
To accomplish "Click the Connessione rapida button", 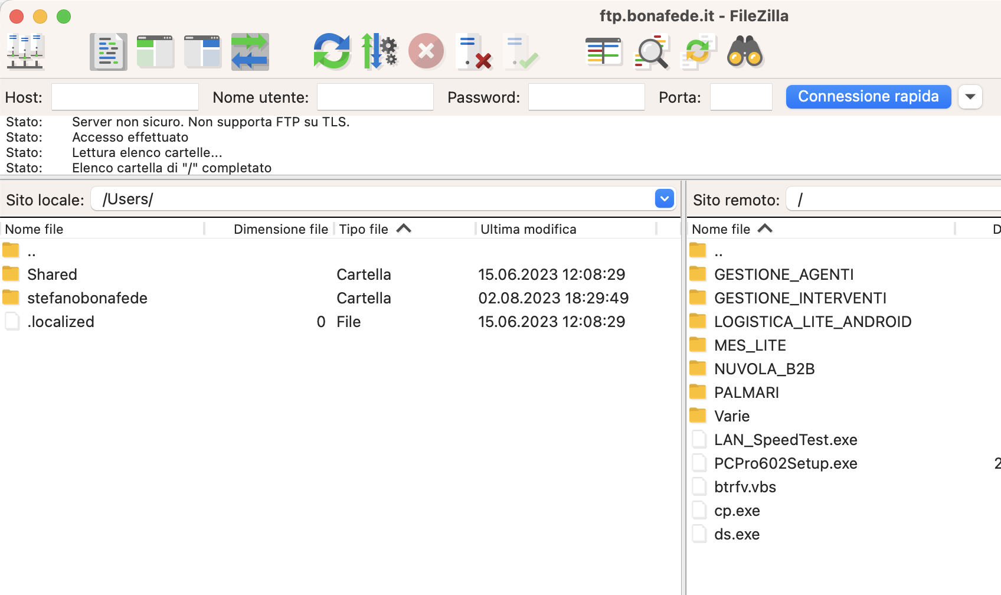I will pyautogui.click(x=868, y=97).
